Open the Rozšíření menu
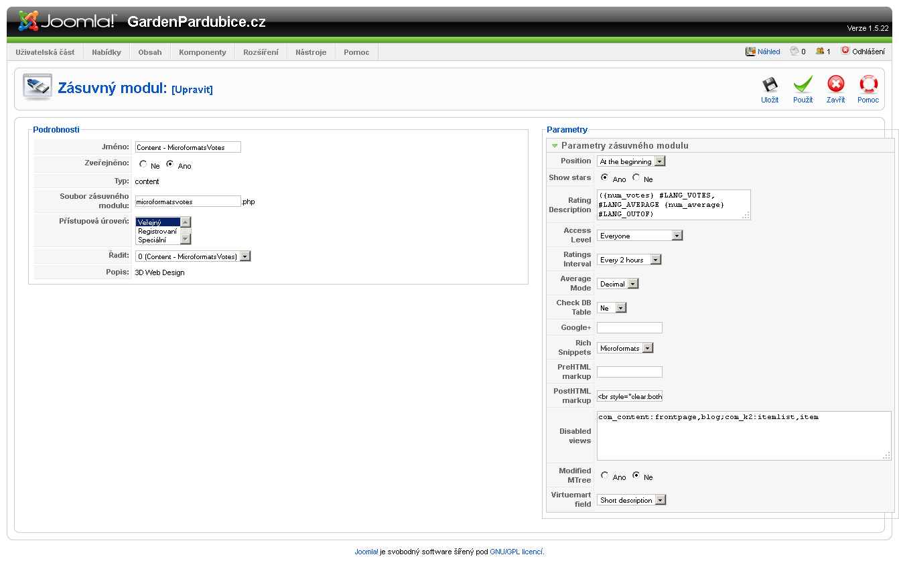This screenshot has height=563, width=899. tap(261, 52)
